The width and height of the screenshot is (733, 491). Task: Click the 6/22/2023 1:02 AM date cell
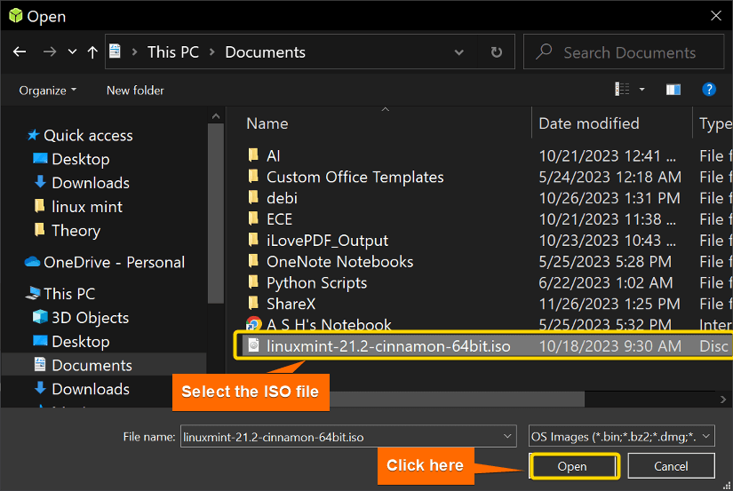tap(605, 282)
